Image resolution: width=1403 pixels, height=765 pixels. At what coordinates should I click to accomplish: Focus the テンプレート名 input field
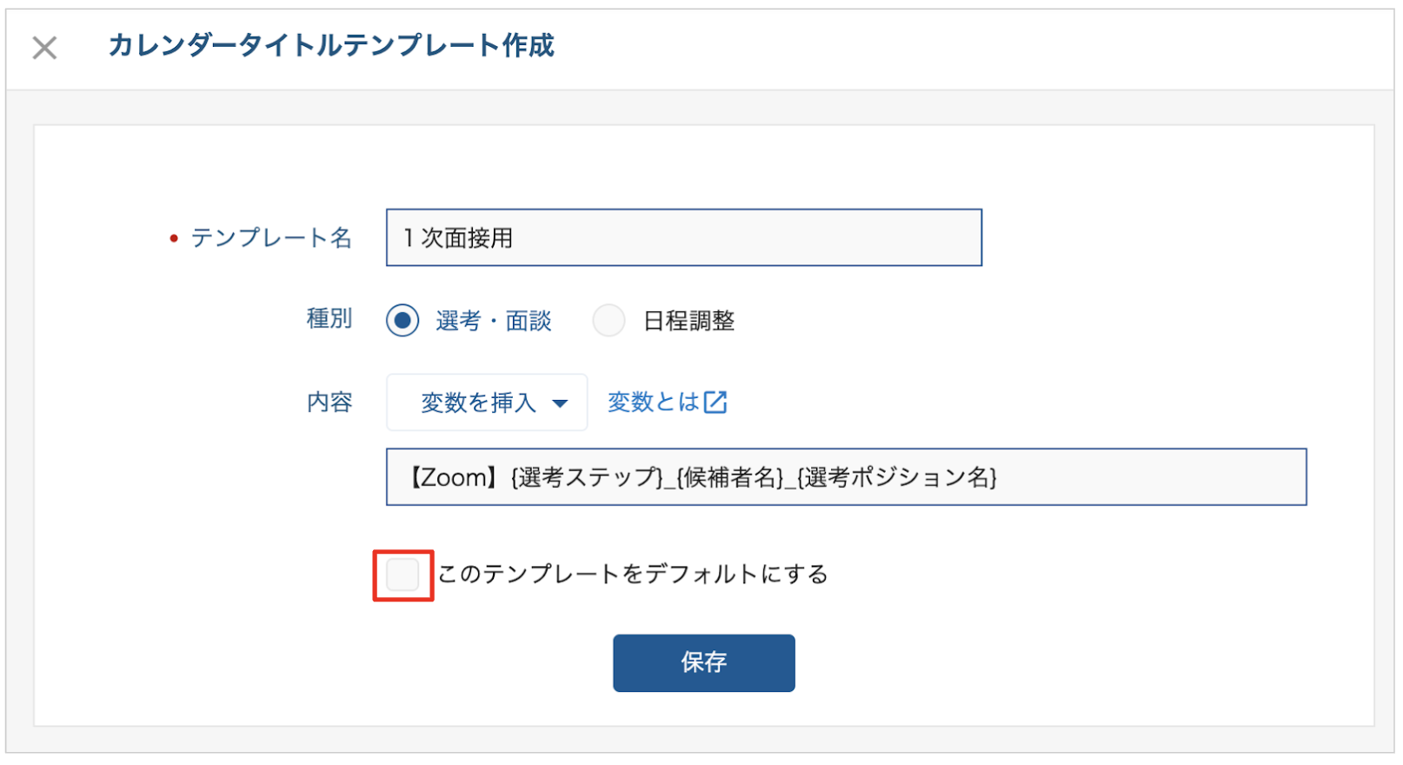point(684,237)
